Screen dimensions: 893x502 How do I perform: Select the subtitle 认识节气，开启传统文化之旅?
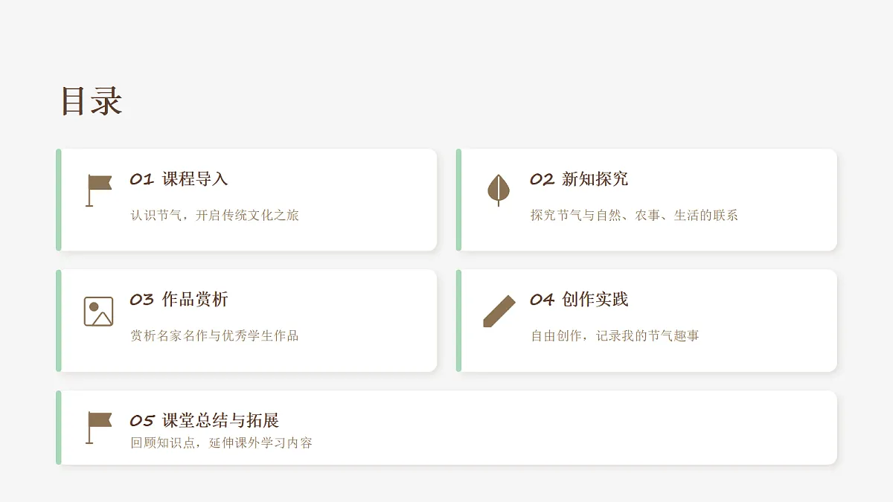click(x=214, y=216)
